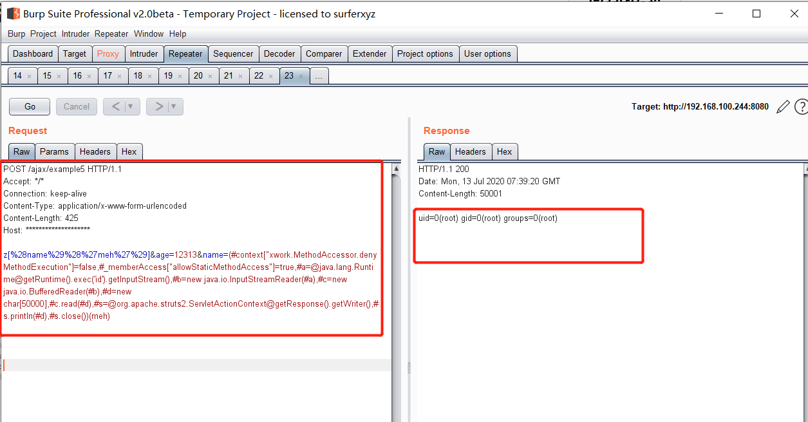Open the Project menu

click(x=43, y=34)
